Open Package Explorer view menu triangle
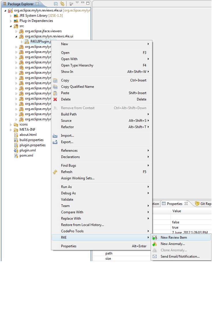The image size is (212, 321). [77, 3]
